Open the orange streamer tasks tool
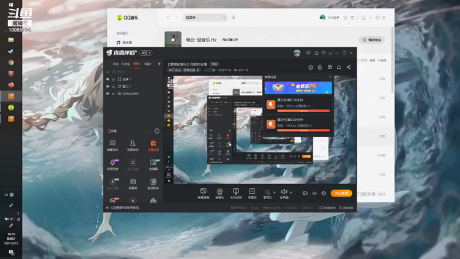Screen dimensions: 460x259 coord(153,146)
